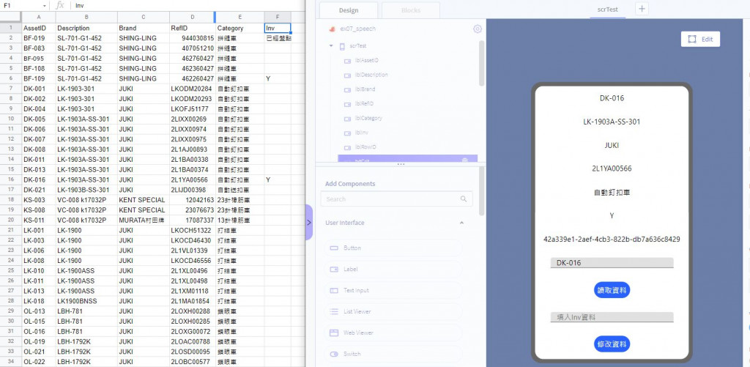Click the lblDescription label icon
750x367 pixels.
pyautogui.click(x=348, y=75)
